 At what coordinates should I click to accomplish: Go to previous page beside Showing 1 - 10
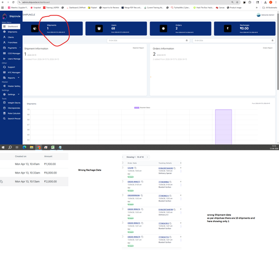[123, 157]
